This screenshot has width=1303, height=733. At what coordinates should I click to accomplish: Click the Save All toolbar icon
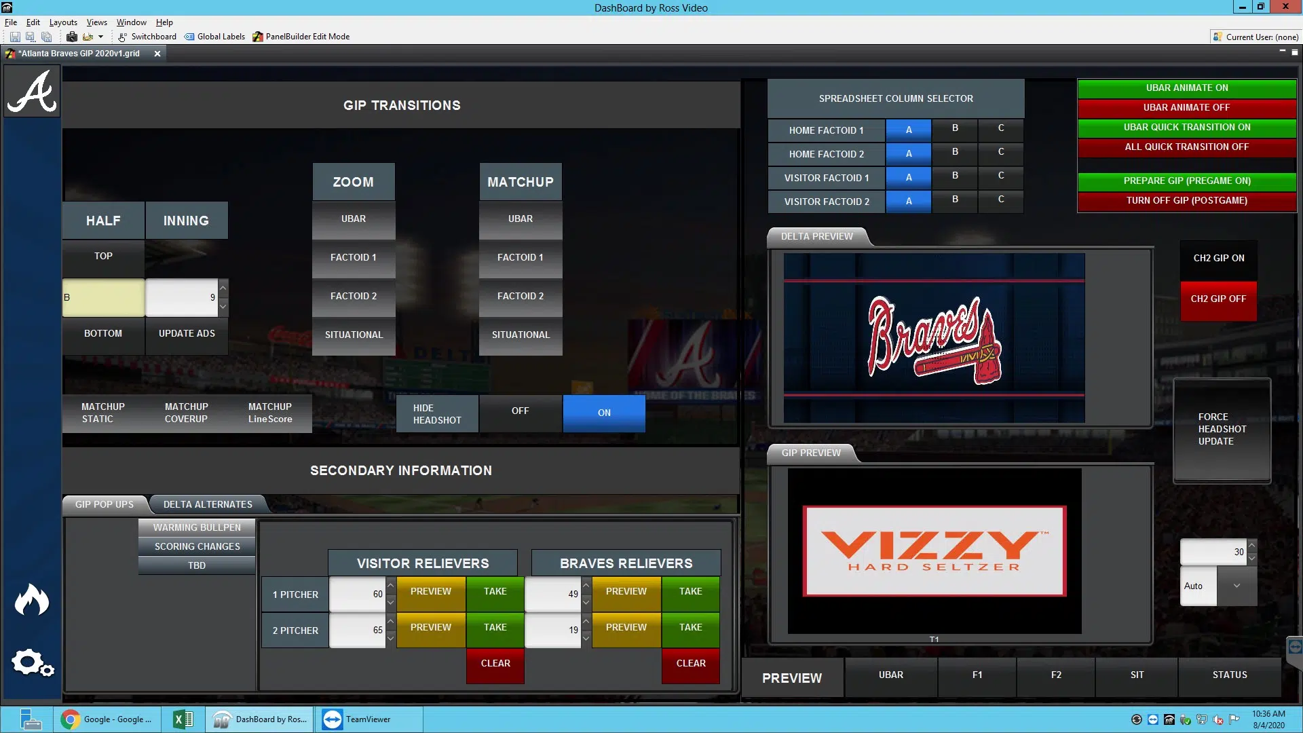pyautogui.click(x=46, y=37)
